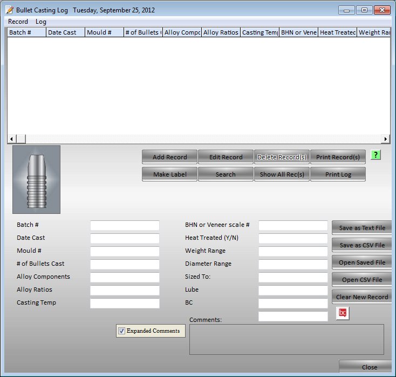Click the app icon in title bar

pyautogui.click(x=9, y=10)
